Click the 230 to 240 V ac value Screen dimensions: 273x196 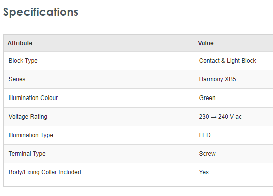(x=220, y=117)
